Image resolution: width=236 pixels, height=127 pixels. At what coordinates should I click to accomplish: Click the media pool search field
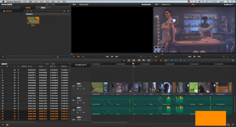coord(60,4)
